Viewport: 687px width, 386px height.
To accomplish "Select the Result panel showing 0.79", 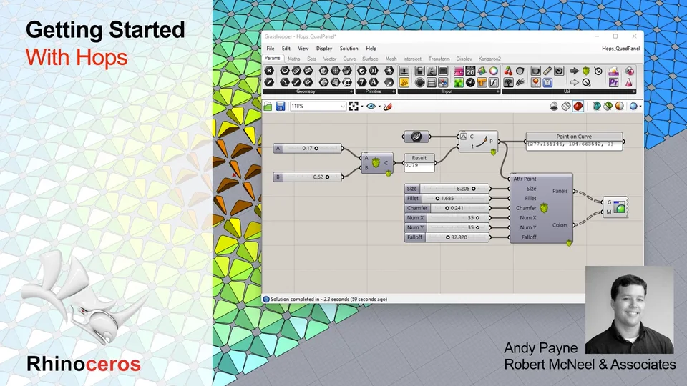I will 419,162.
